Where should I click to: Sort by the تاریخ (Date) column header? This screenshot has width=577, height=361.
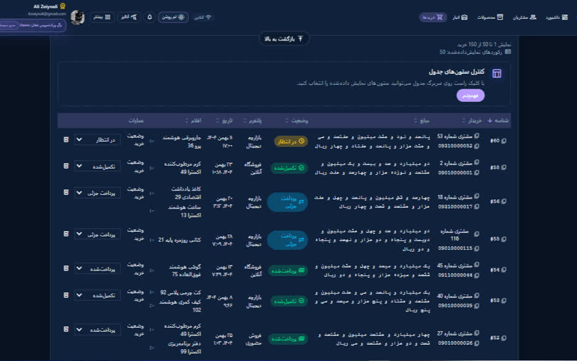pyautogui.click(x=224, y=121)
